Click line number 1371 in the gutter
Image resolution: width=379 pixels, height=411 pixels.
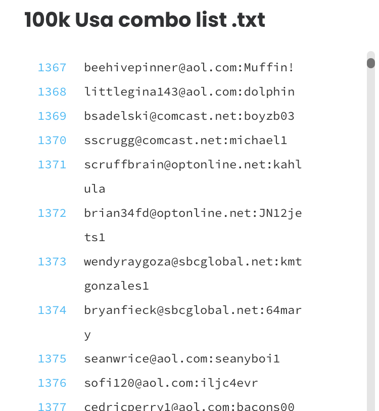tap(52, 165)
